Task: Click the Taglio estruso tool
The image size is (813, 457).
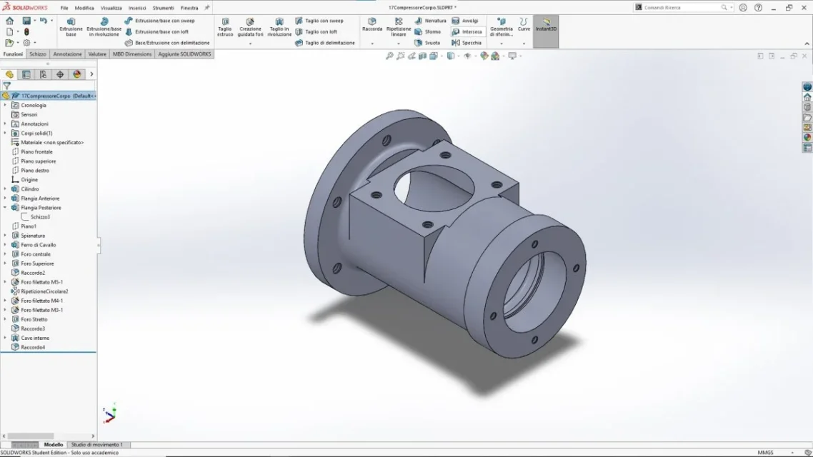Action: pos(225,26)
